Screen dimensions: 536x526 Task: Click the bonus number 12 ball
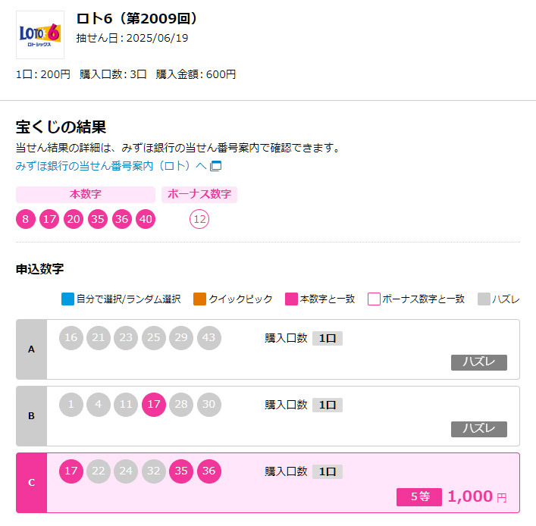tap(199, 219)
